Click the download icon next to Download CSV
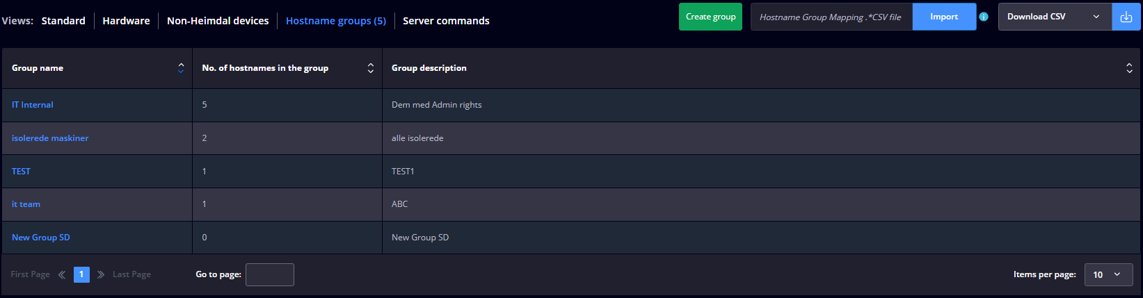 coord(1126,17)
